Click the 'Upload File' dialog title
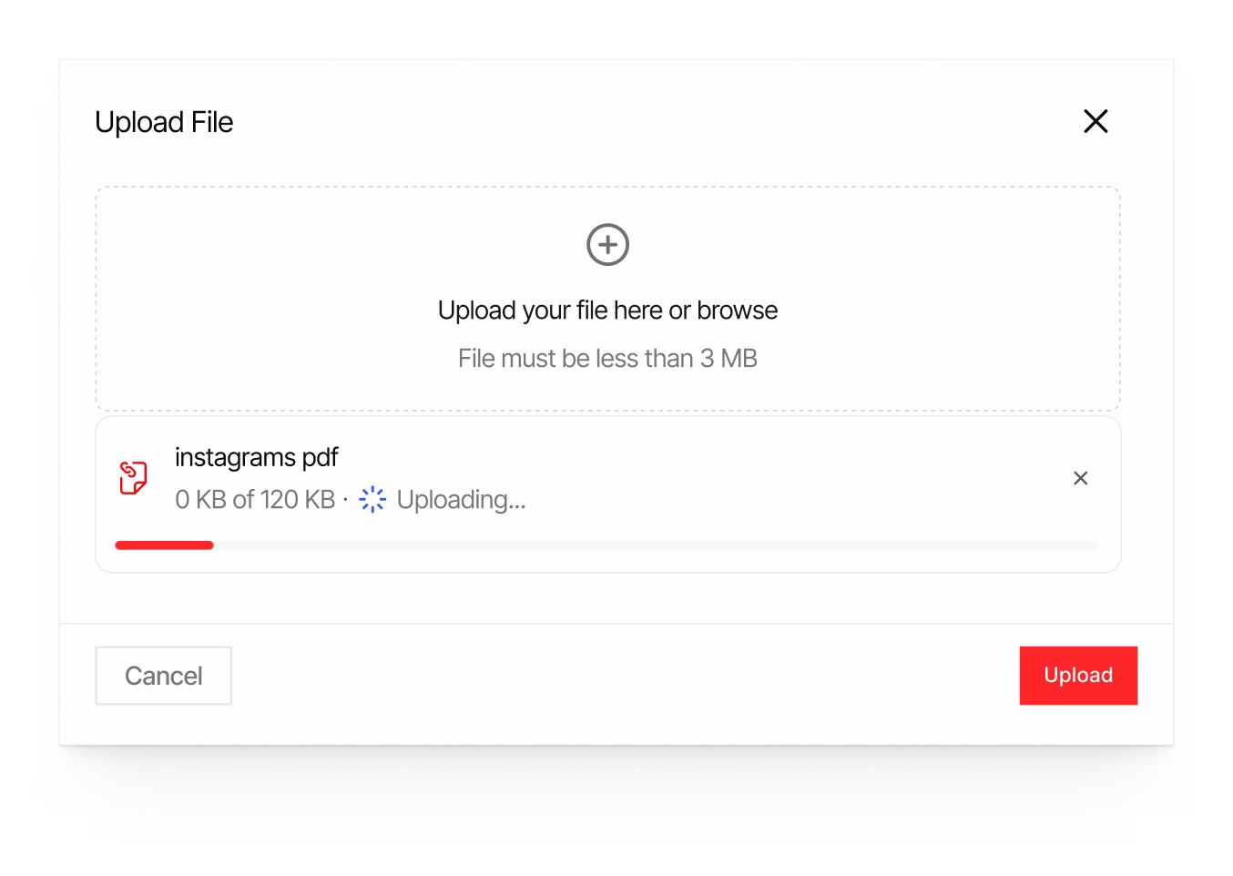1233x876 pixels. point(164,122)
